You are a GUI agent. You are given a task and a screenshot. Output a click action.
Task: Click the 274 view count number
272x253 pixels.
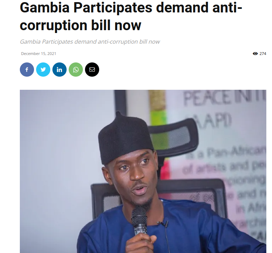tap(263, 54)
